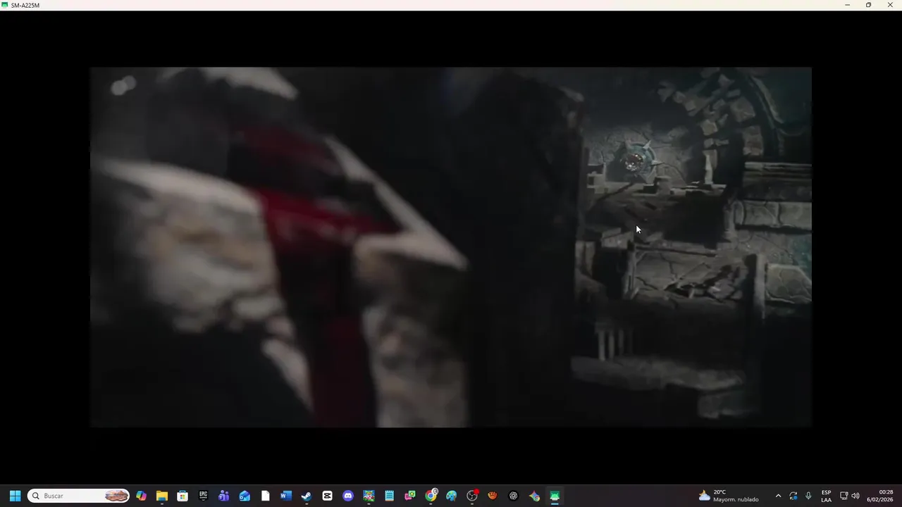The height and width of the screenshot is (507, 902).
Task: Open the blank document taskbar icon
Action: tap(265, 496)
